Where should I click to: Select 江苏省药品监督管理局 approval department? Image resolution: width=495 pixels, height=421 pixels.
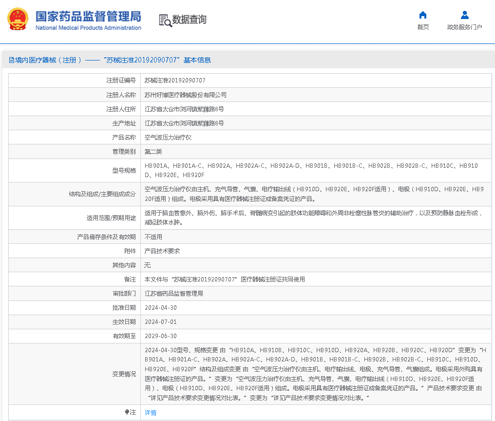pyautogui.click(x=173, y=294)
